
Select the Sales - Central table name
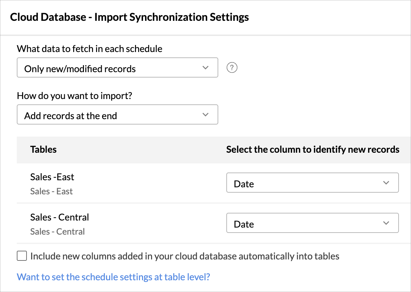(59, 217)
